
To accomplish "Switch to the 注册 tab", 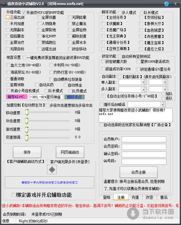I will [121, 197].
